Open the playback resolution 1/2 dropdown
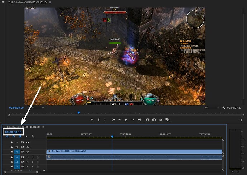The width and height of the screenshot is (247, 175). [x=212, y=108]
